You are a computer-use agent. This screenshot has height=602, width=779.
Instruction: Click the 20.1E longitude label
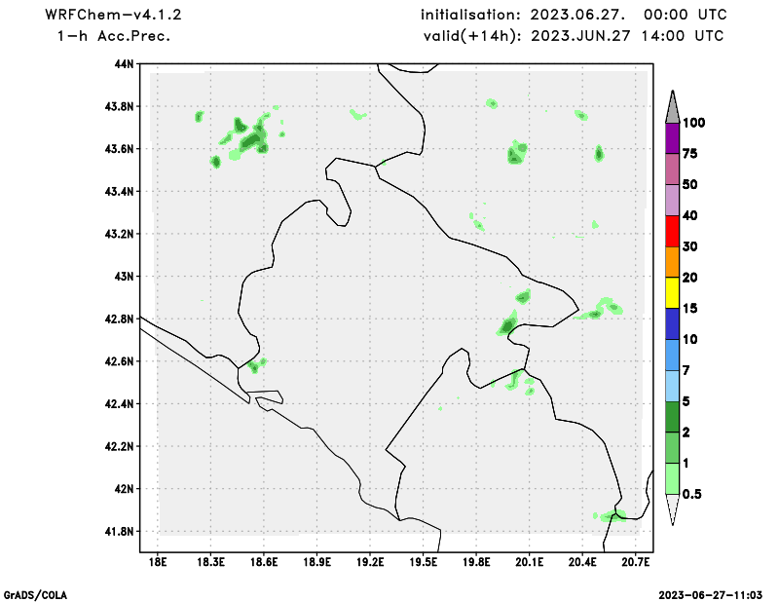[530, 562]
